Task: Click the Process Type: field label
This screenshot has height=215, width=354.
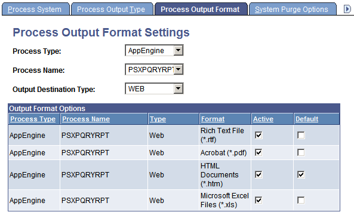Action: pos(37,51)
